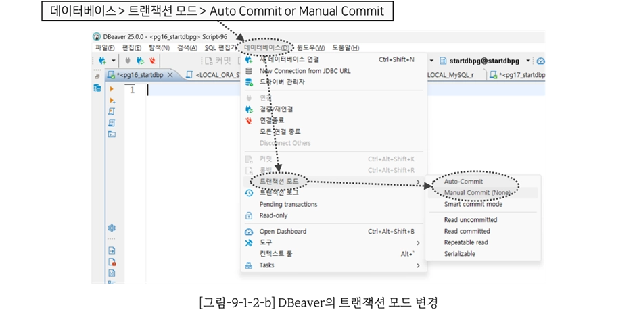637x318 pixels.
Task: Expand the 트랜잭션 모드 submenu
Action: [x=333, y=182]
